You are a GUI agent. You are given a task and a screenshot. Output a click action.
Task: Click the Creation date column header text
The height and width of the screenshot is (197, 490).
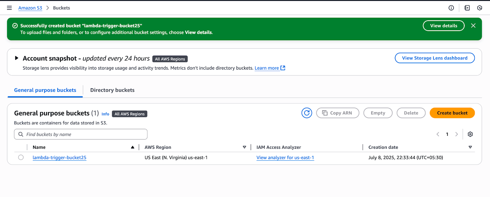tap(383, 147)
